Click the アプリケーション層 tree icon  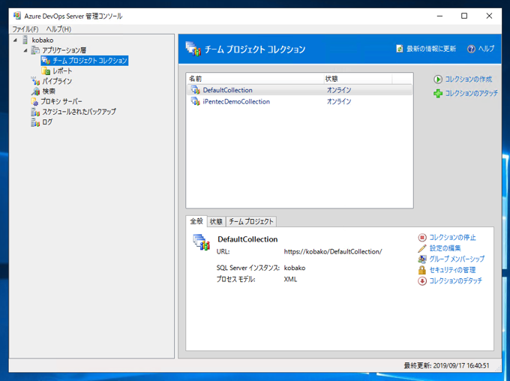click(35, 50)
